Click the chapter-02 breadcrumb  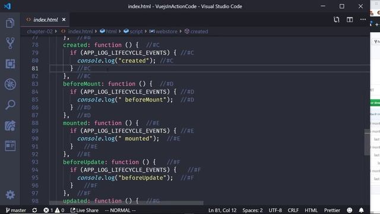tap(40, 32)
